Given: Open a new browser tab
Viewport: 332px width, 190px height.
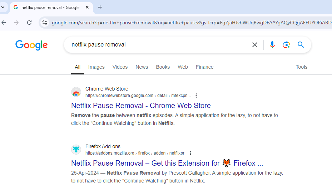Looking at the screenshot, I should click(100, 7).
